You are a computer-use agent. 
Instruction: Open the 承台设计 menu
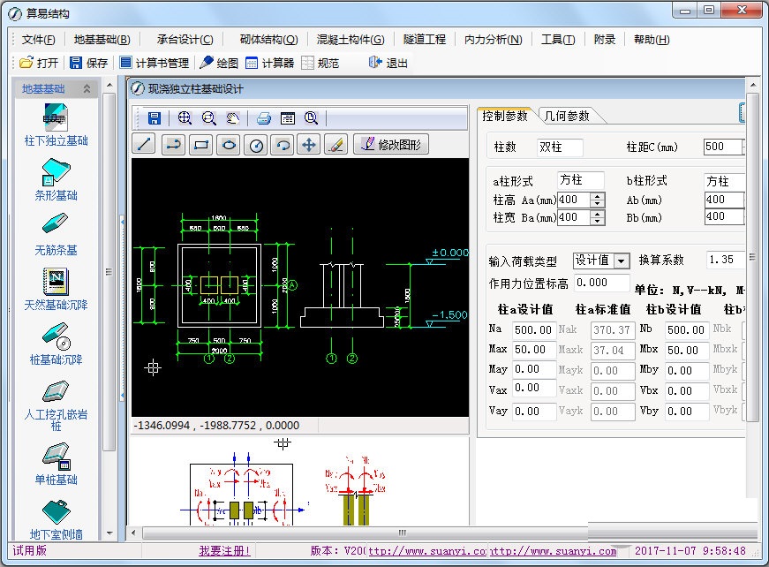pyautogui.click(x=185, y=40)
